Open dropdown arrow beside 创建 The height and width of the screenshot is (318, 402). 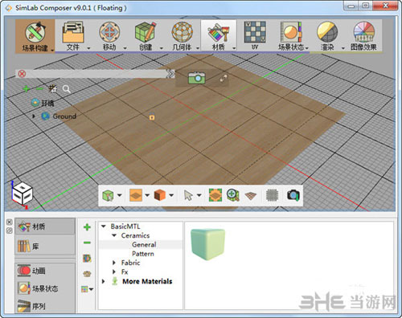[162, 48]
